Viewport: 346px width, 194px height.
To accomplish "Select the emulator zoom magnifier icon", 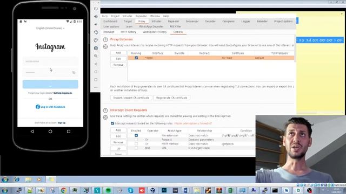I will tap(96, 56).
